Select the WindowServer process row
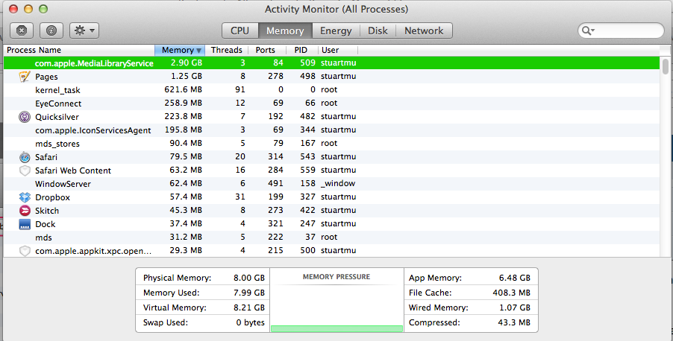Screen dimensions: 673x341 click(x=331, y=183)
